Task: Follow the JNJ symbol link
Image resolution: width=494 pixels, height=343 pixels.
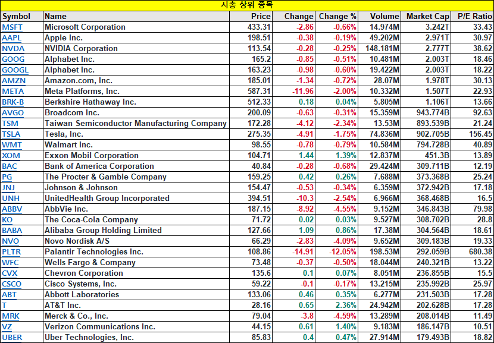Action: tap(8, 187)
